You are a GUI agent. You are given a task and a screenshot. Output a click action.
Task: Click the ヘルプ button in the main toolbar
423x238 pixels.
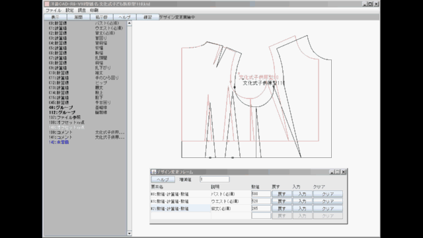tap(125, 17)
